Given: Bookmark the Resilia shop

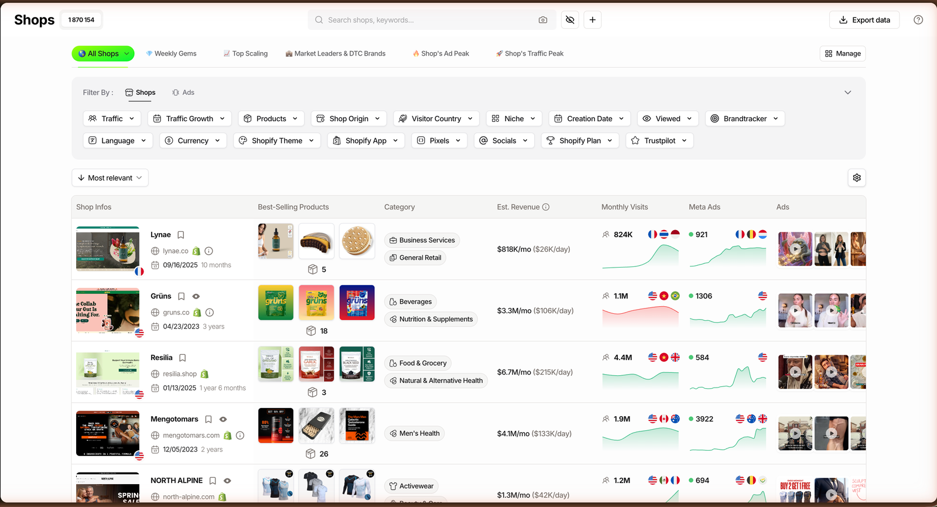Looking at the screenshot, I should point(183,358).
